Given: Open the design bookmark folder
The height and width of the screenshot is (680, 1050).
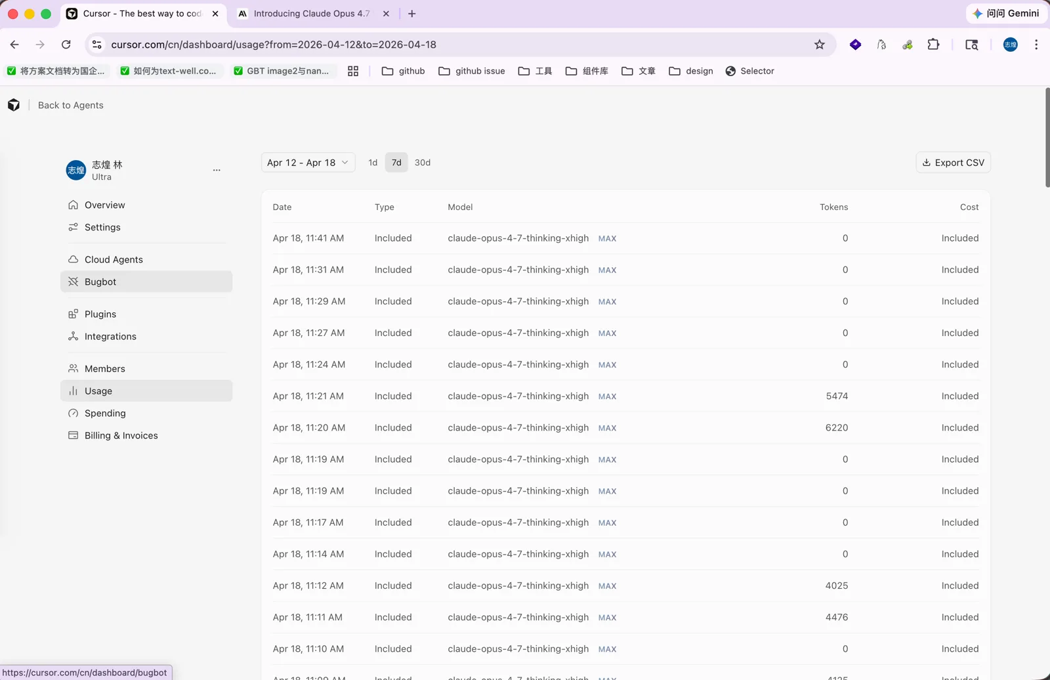Looking at the screenshot, I should tap(691, 71).
